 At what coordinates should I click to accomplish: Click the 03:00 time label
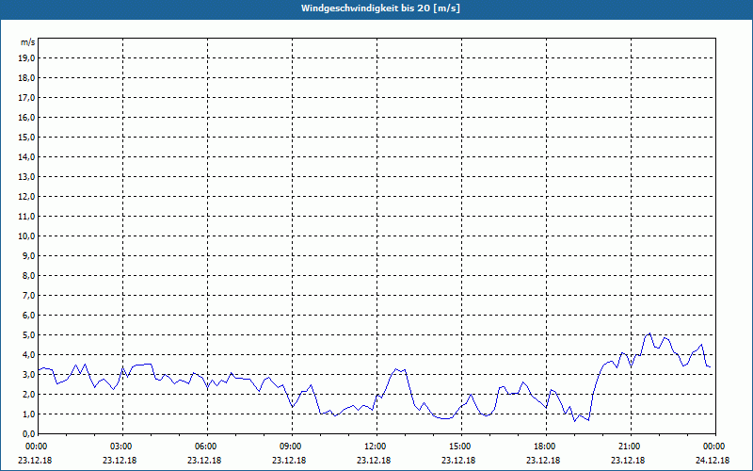(x=123, y=447)
